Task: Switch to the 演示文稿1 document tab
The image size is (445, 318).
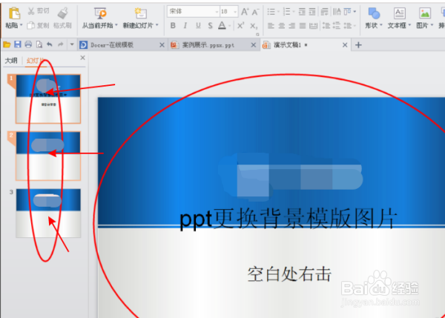Action: 306,44
